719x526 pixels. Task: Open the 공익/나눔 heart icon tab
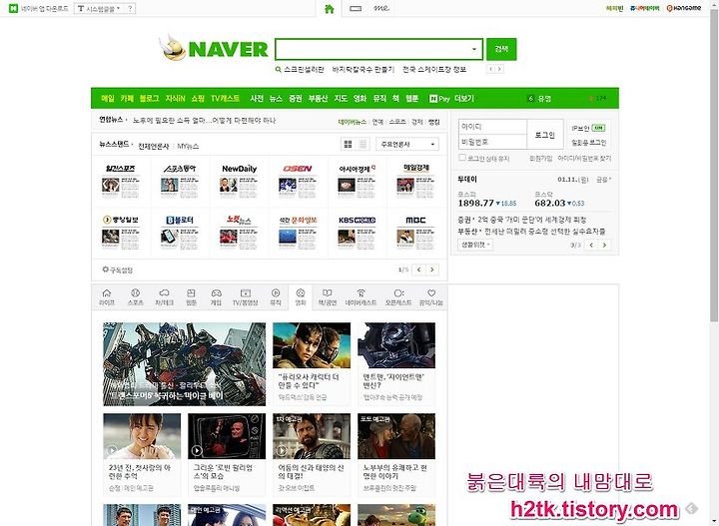pyautogui.click(x=431, y=296)
